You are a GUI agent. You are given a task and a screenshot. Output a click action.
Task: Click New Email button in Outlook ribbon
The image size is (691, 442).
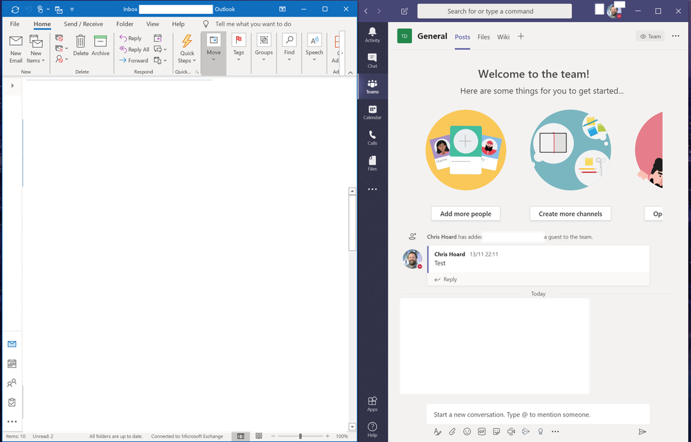pyautogui.click(x=16, y=49)
